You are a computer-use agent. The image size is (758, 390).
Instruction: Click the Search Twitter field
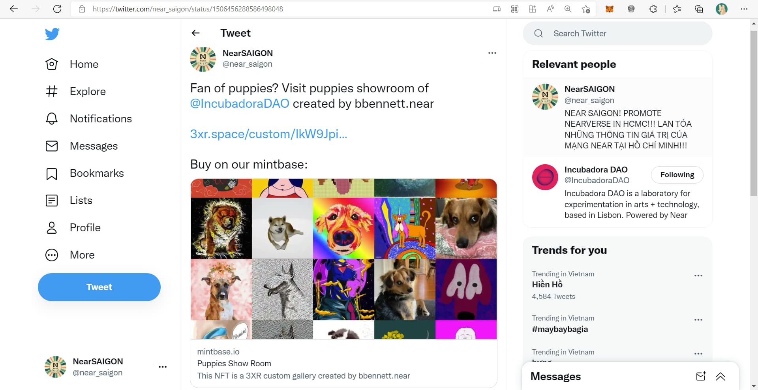[624, 34]
